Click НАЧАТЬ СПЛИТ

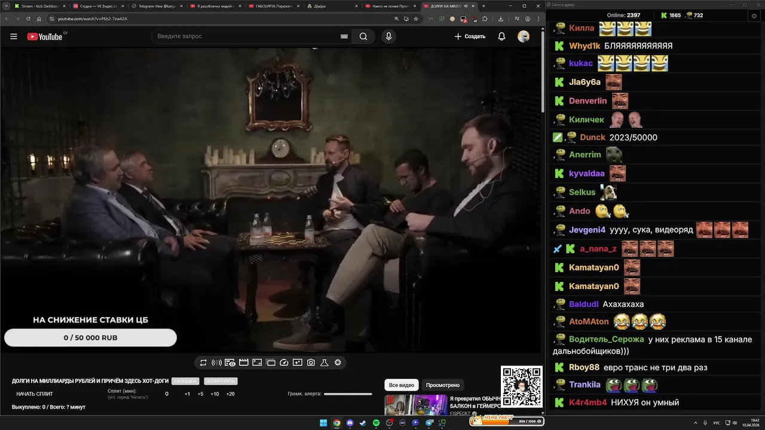(35, 394)
